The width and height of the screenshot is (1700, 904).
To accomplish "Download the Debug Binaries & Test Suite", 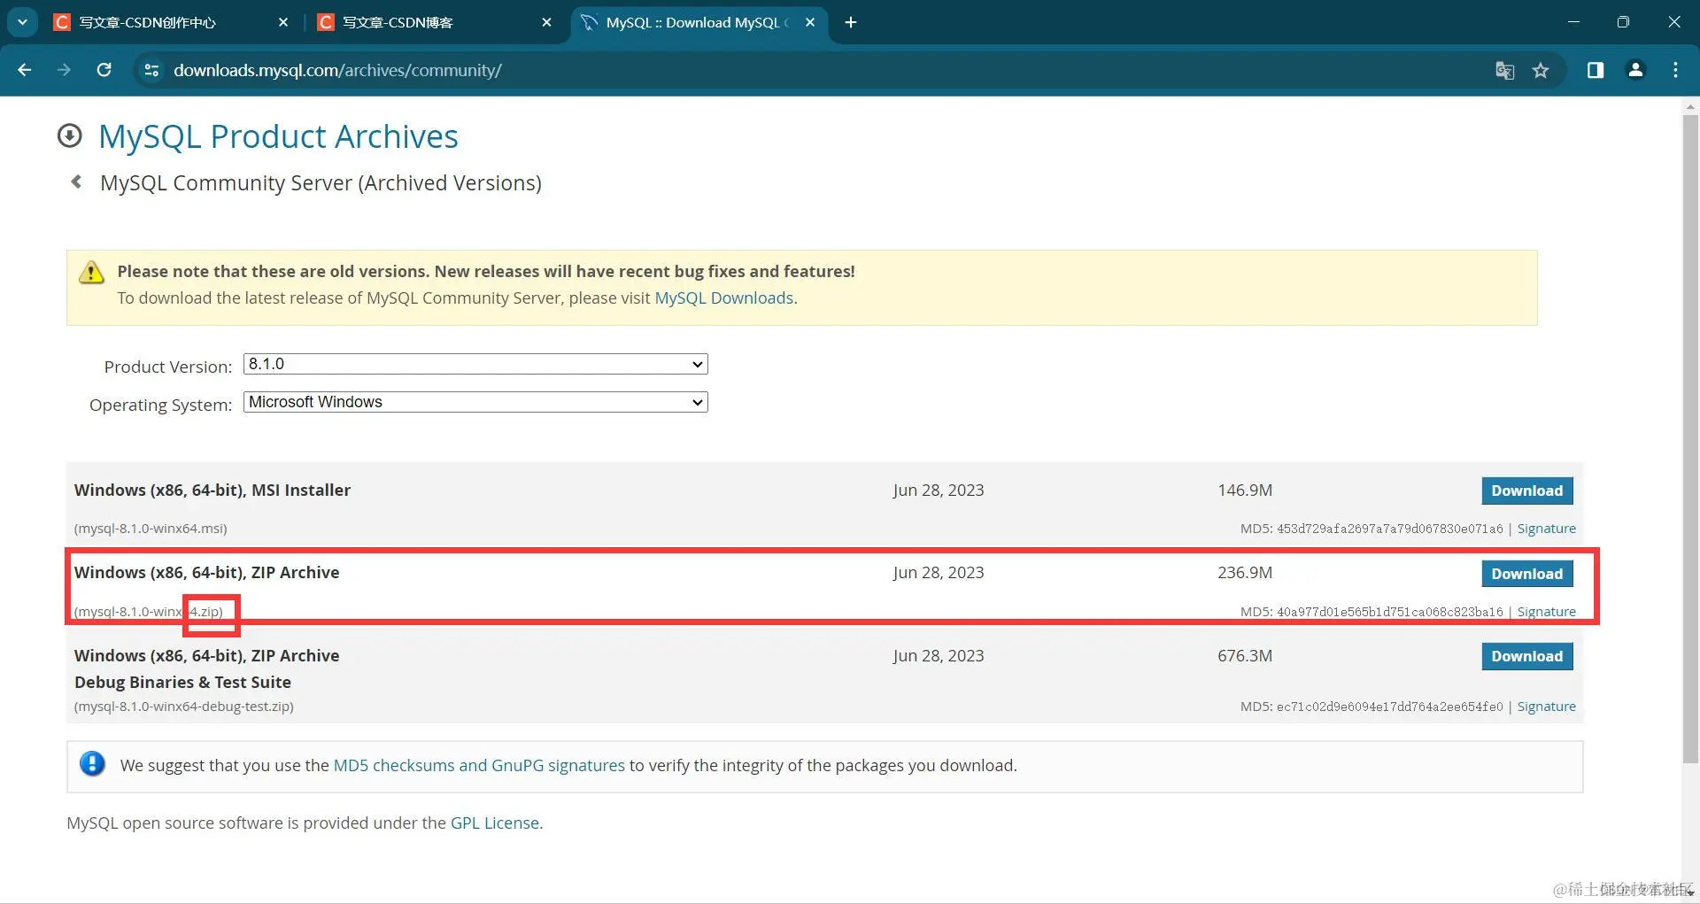I will coord(1526,656).
